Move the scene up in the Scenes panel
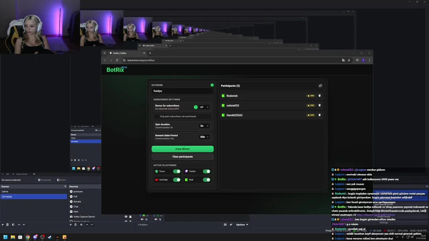The width and height of the screenshot is (429, 241). [19, 225]
